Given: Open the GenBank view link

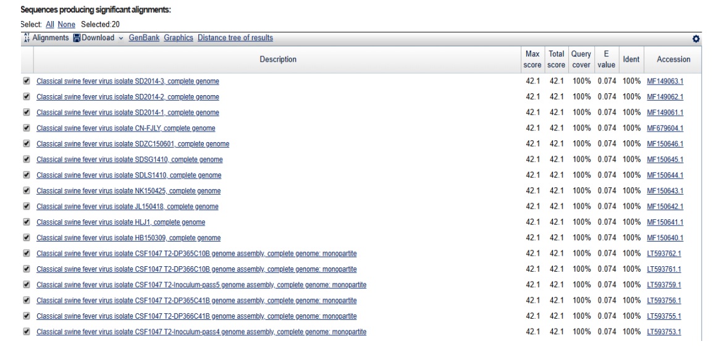Looking at the screenshot, I should point(144,38).
